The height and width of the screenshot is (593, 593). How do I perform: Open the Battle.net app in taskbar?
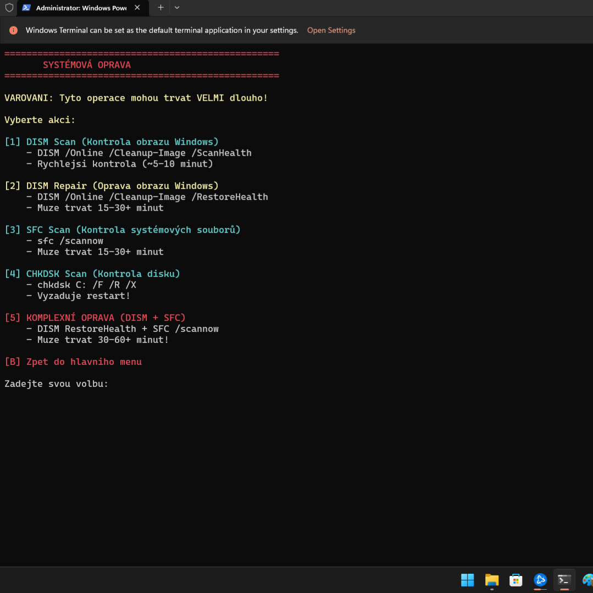(x=540, y=580)
